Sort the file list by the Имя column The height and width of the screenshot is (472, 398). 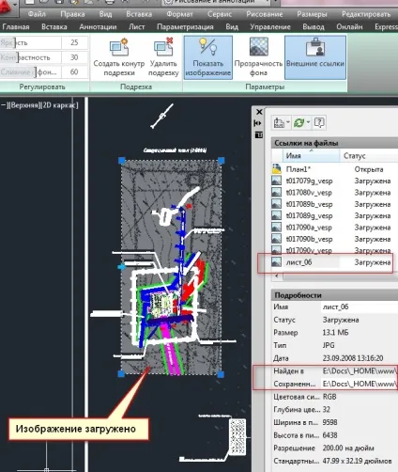311,155
